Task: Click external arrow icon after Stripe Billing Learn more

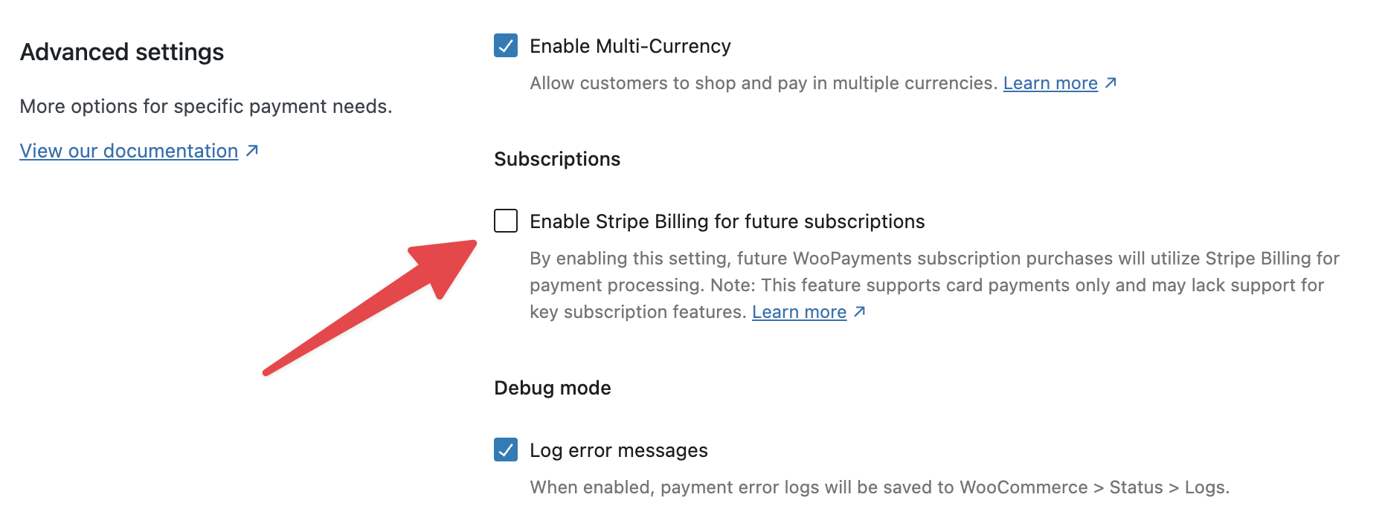Action: [859, 311]
